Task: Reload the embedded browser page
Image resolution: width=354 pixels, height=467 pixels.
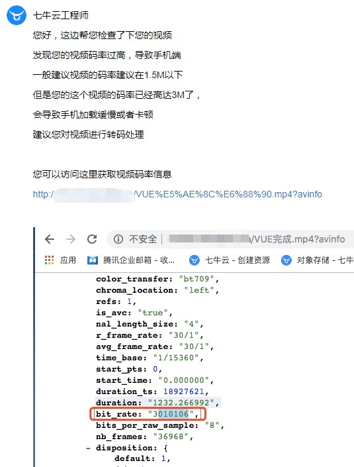Action: point(92,239)
